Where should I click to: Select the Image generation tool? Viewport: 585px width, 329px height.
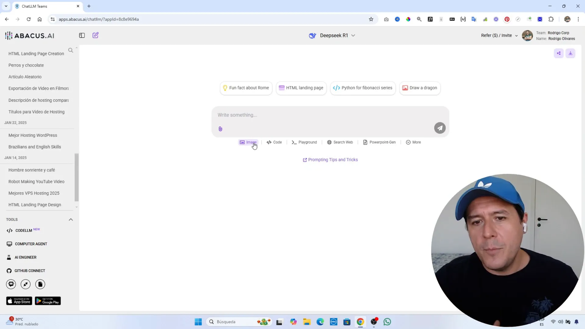pyautogui.click(x=248, y=142)
